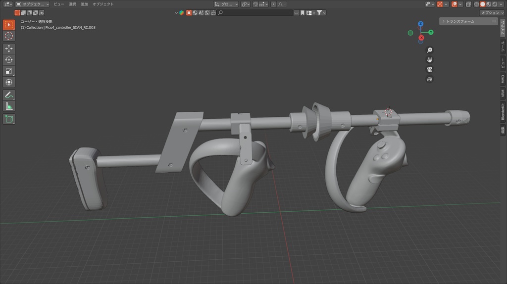Open the gizmo settings dropdown arrow

pos(446,4)
